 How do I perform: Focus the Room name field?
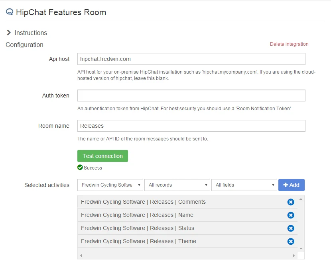191,126
